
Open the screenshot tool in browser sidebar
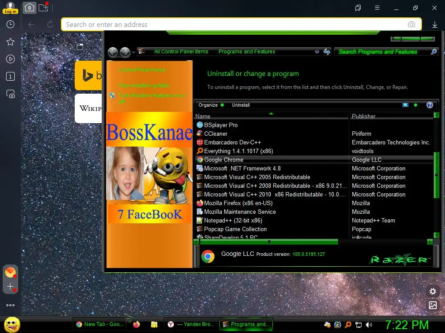point(10,94)
